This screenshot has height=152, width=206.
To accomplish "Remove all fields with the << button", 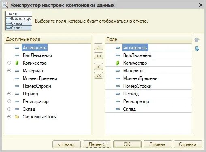I will 99,76.
